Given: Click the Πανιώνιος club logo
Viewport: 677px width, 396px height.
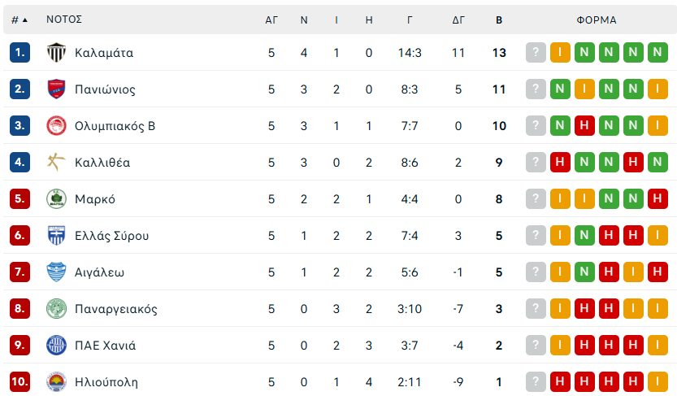Looking at the screenshot, I should [x=56, y=89].
